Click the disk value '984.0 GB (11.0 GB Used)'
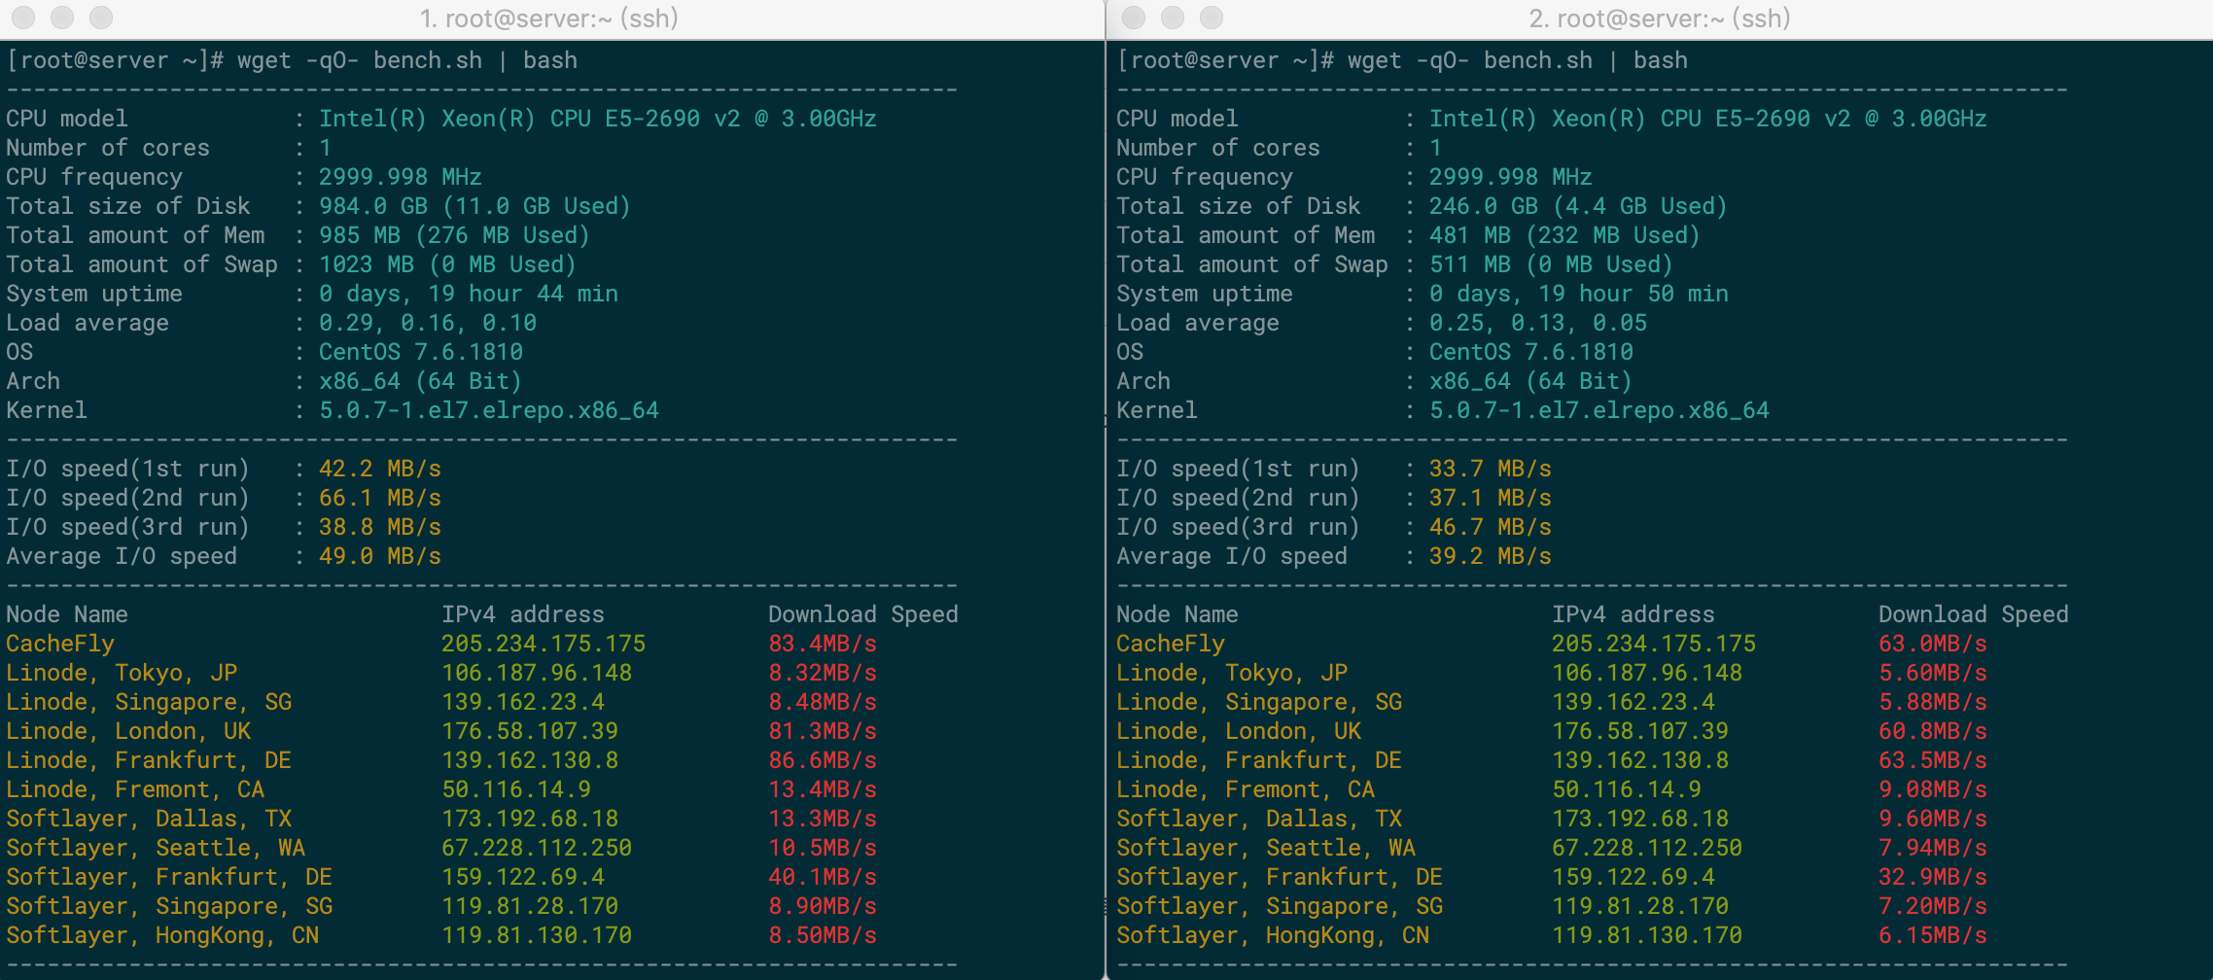 coord(474,206)
